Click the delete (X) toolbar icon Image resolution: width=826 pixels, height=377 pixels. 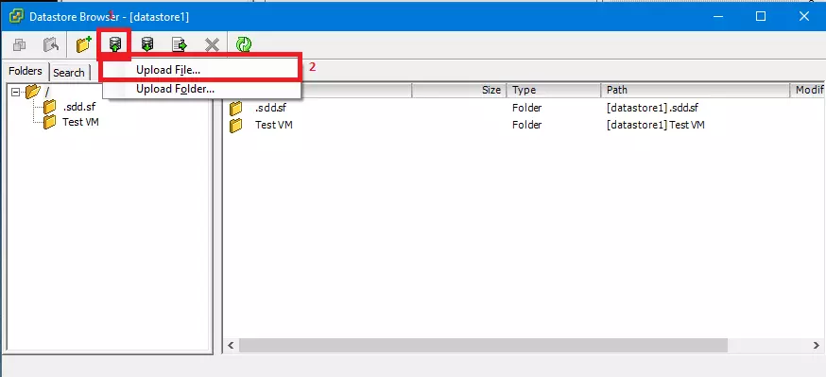pyautogui.click(x=212, y=45)
